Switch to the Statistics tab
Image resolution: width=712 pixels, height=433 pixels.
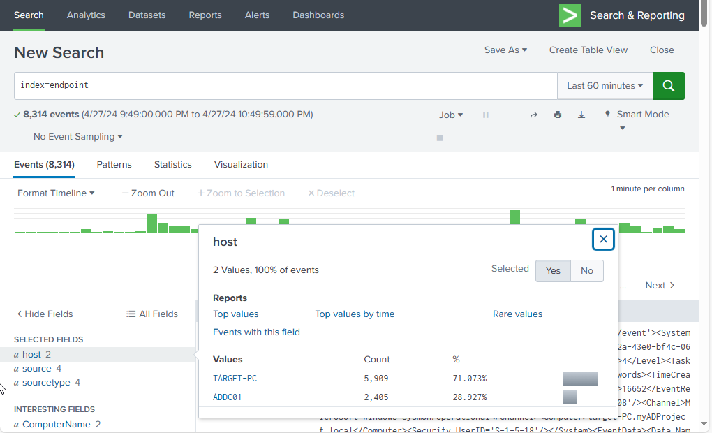pyautogui.click(x=172, y=165)
